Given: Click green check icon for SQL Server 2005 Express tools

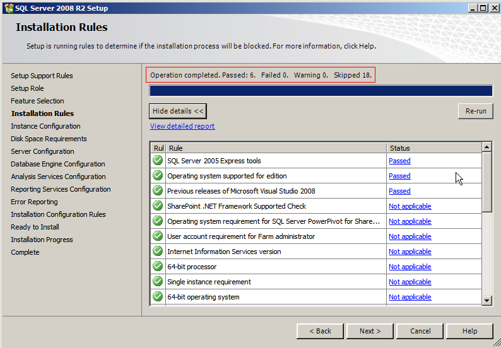Looking at the screenshot, I should coord(158,160).
